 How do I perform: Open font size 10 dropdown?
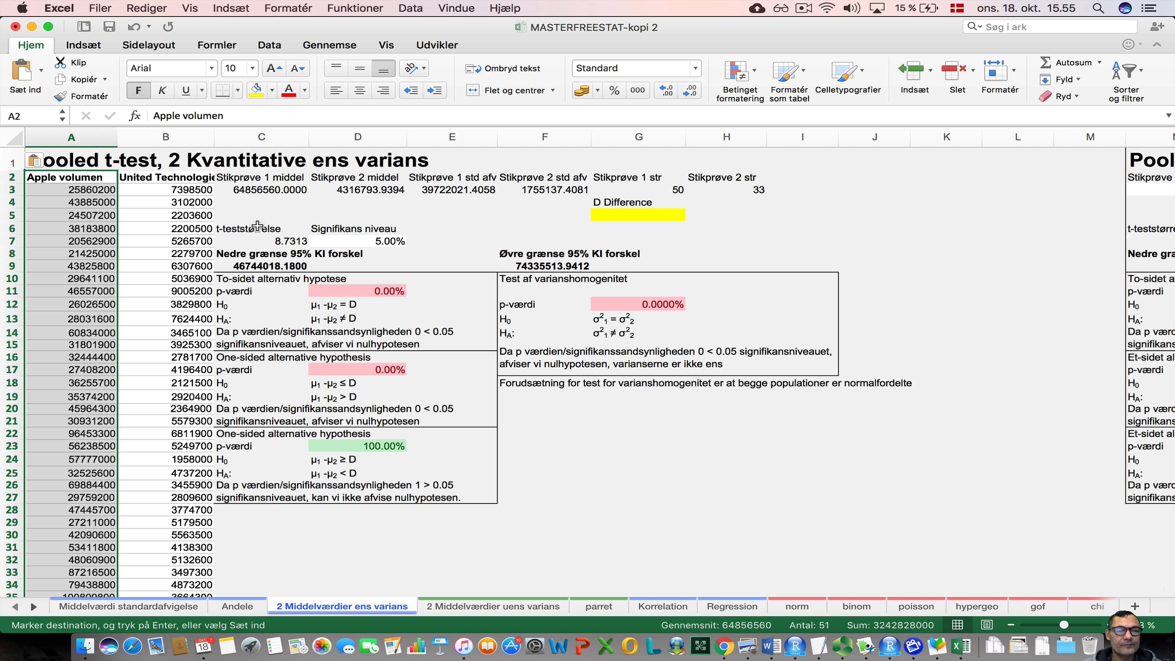252,68
